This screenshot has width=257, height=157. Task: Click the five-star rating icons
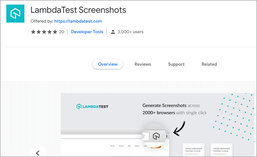[44, 32]
